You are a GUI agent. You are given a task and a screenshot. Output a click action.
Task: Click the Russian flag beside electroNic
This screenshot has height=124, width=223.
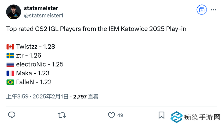click(x=10, y=64)
